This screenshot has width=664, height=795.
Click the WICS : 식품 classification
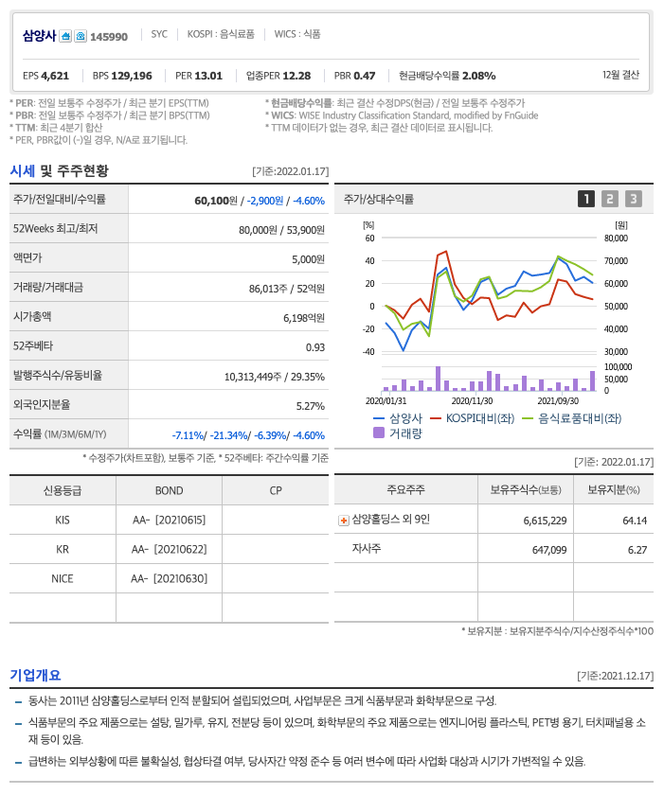[x=297, y=34]
